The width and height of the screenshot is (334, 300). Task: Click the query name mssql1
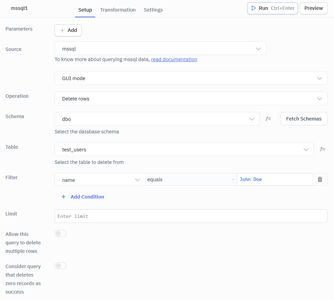pyautogui.click(x=19, y=8)
